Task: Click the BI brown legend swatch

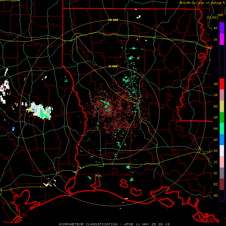Action: point(222,184)
